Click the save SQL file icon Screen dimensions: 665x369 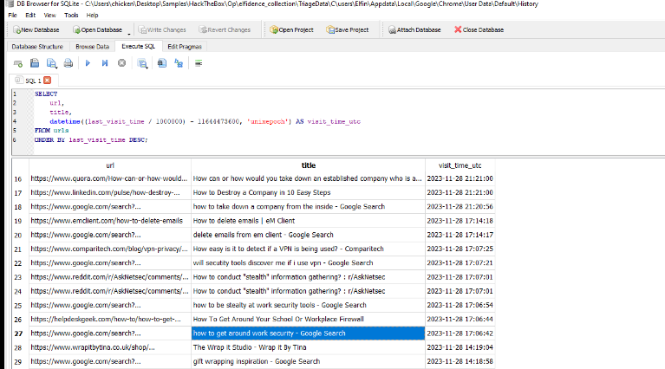(x=51, y=63)
